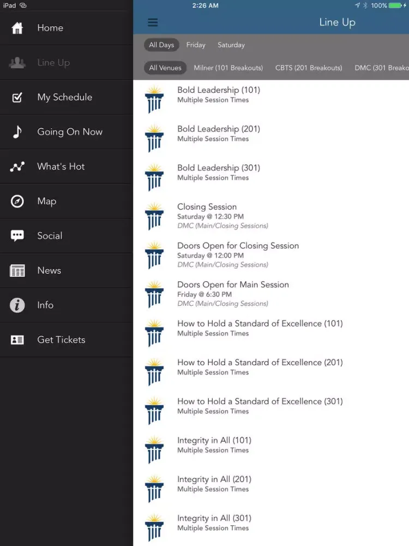
Task: Tap the logo beside Standard of Excellence (301)
Action: click(154, 411)
